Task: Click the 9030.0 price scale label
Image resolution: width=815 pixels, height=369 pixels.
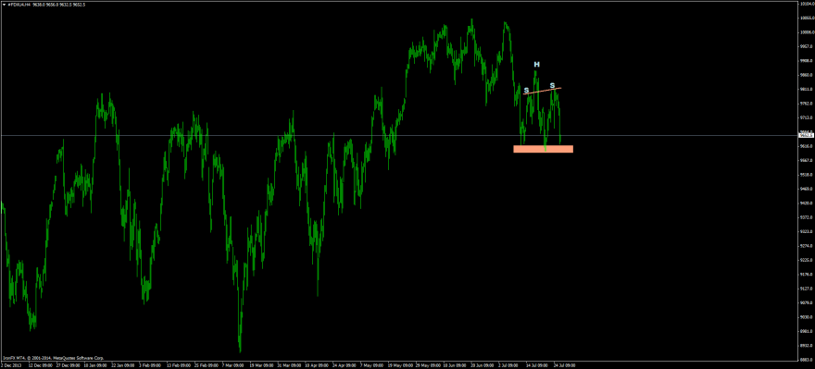Action: click(x=806, y=317)
